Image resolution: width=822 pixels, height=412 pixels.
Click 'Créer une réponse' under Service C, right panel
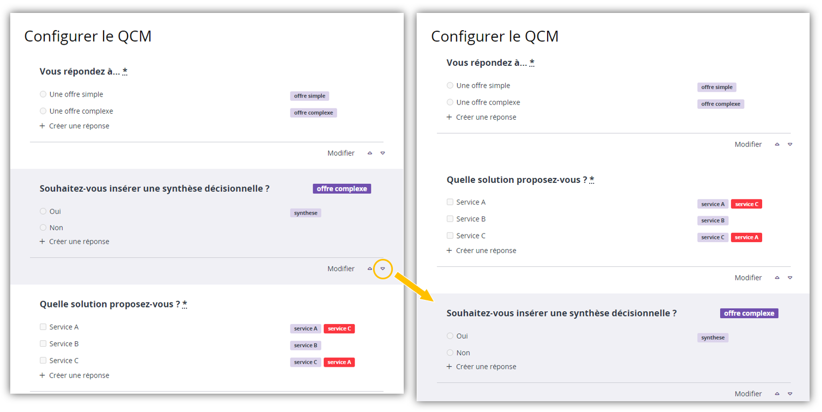486,251
